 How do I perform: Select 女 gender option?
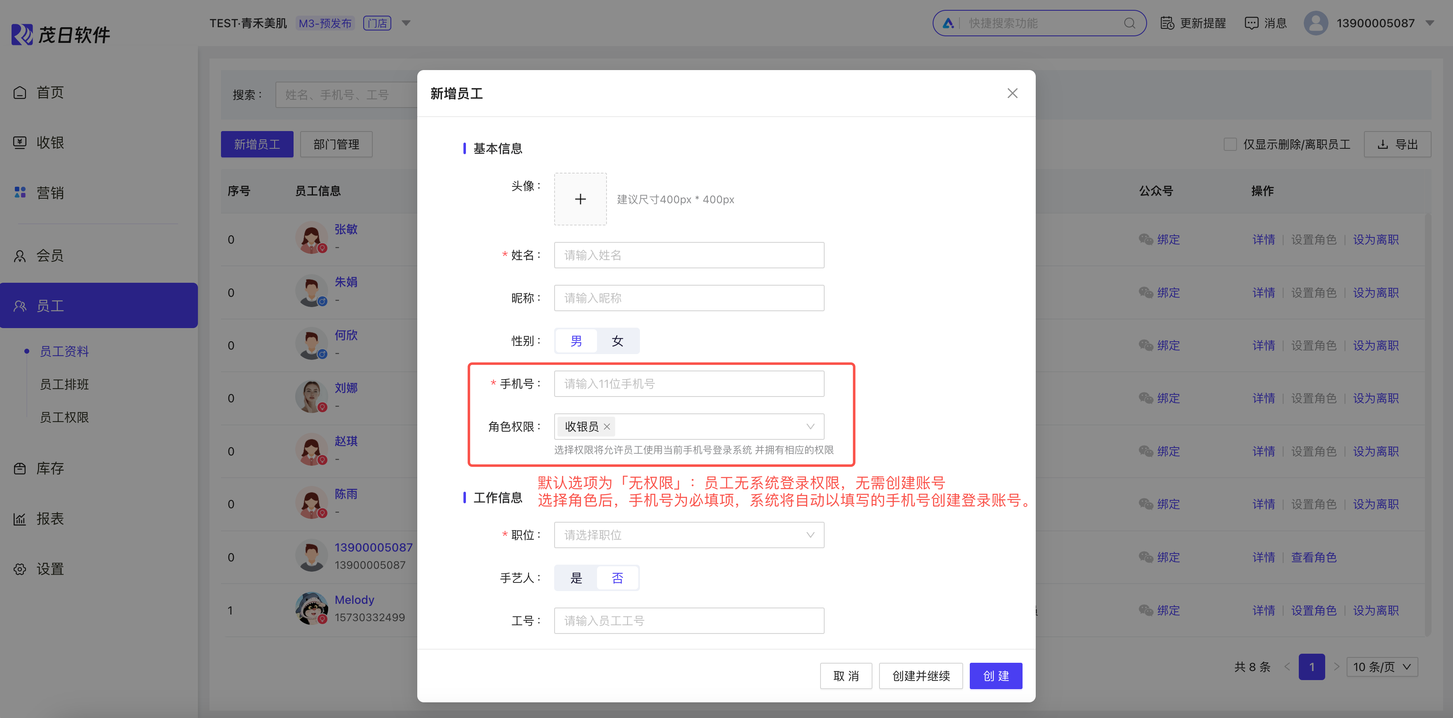point(618,341)
